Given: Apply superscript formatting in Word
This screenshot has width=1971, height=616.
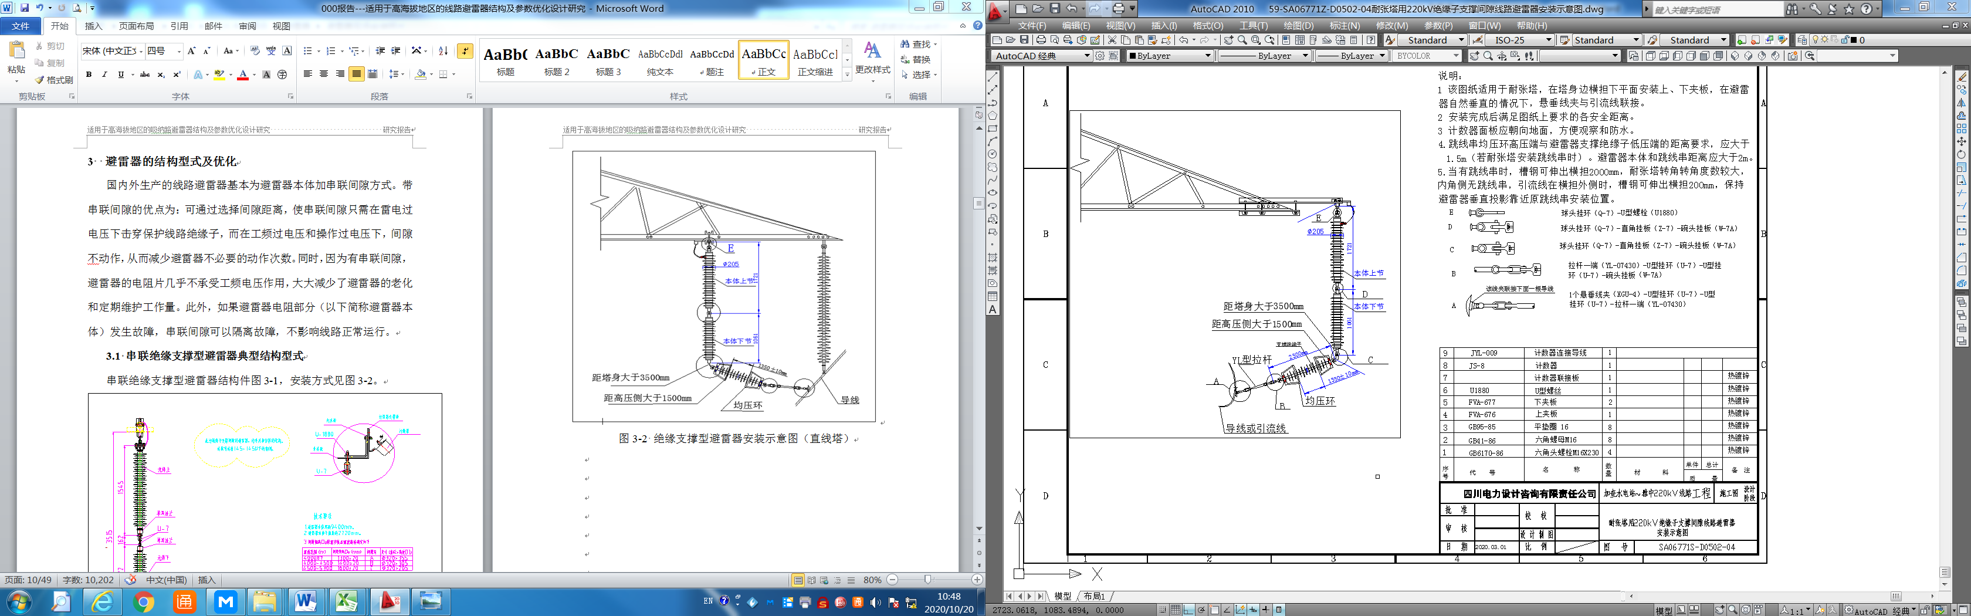Looking at the screenshot, I should (x=177, y=75).
